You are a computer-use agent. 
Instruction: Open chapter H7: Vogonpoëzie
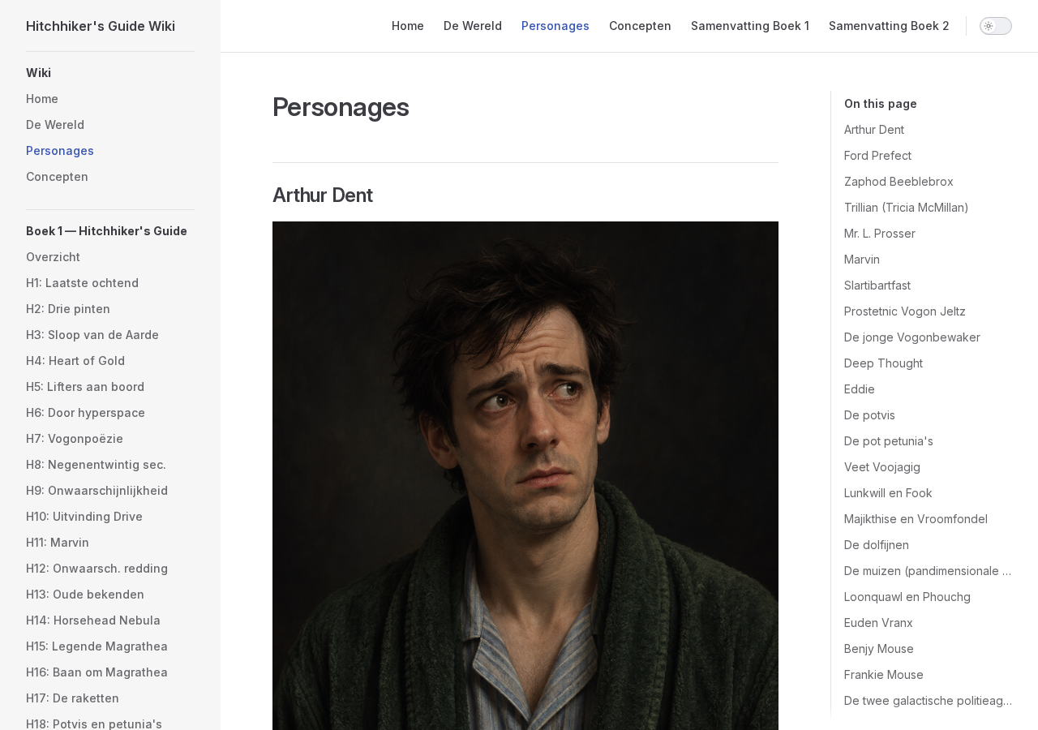(x=75, y=439)
